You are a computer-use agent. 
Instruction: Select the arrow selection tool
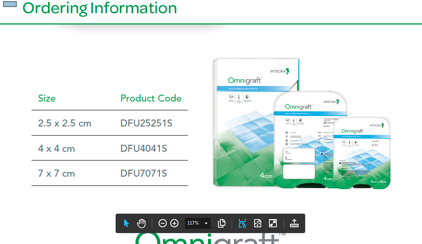click(x=126, y=223)
